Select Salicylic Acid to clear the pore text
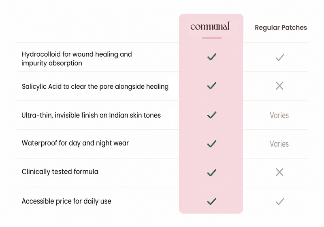Screen dimensions: 324x227 95,87
